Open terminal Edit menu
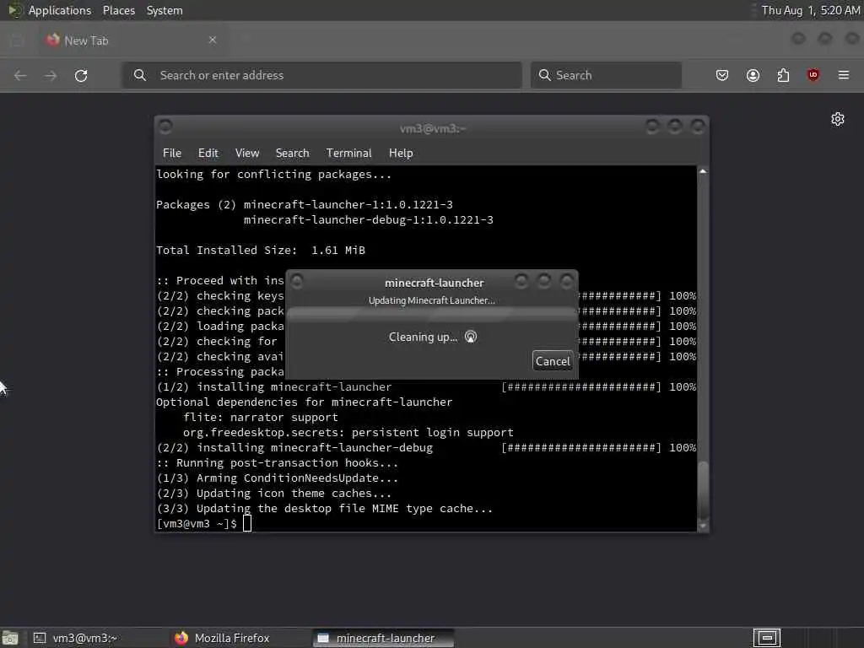This screenshot has height=648, width=864. point(208,154)
